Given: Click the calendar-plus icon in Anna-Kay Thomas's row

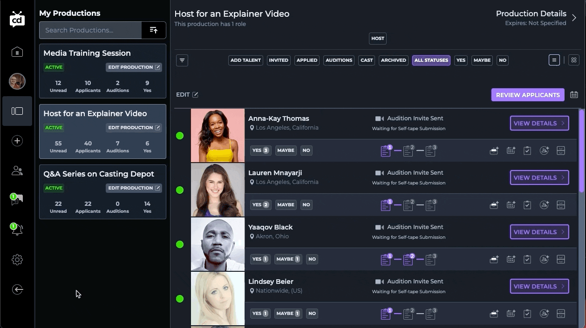Looking at the screenshot, I should (x=511, y=151).
